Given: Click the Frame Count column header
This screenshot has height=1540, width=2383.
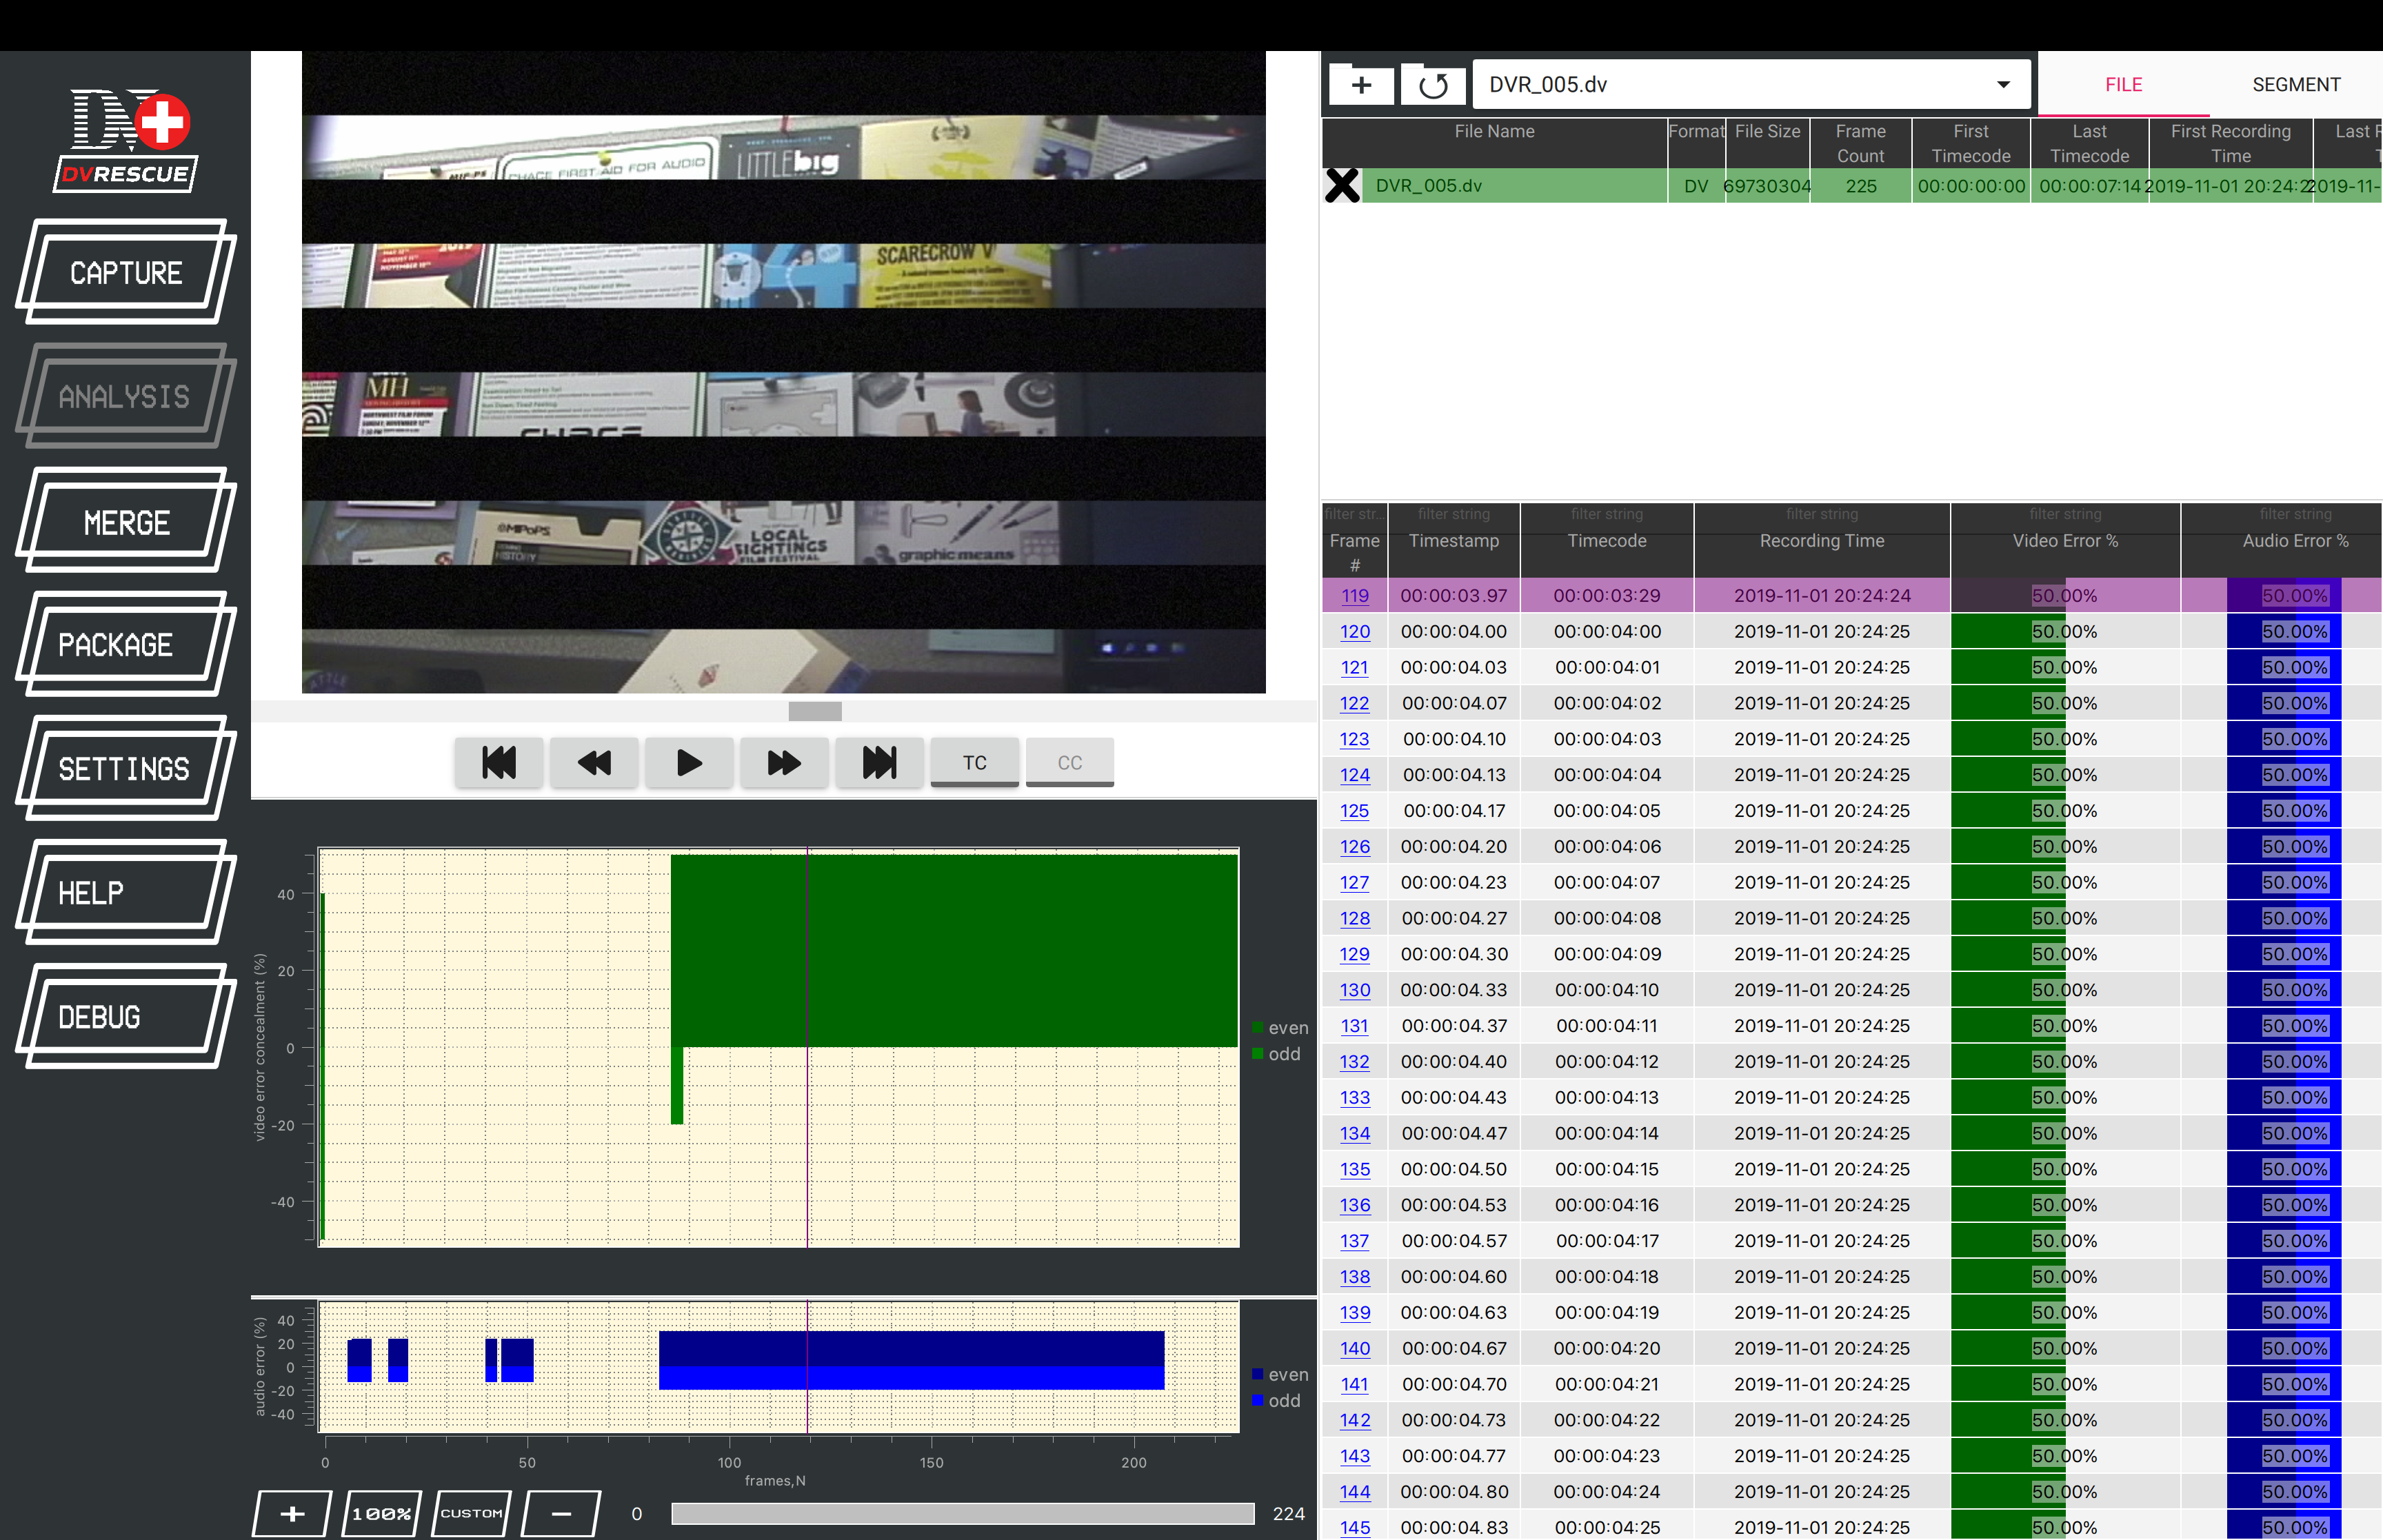Looking at the screenshot, I should coord(1860,143).
